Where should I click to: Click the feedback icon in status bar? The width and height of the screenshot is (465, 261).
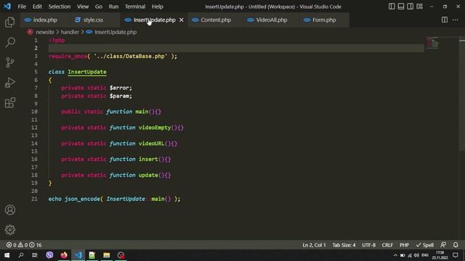coord(443,245)
